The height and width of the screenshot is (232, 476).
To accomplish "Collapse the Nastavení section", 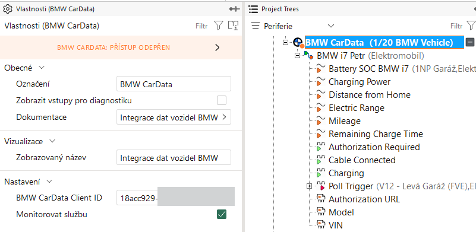I will [x=49, y=182].
